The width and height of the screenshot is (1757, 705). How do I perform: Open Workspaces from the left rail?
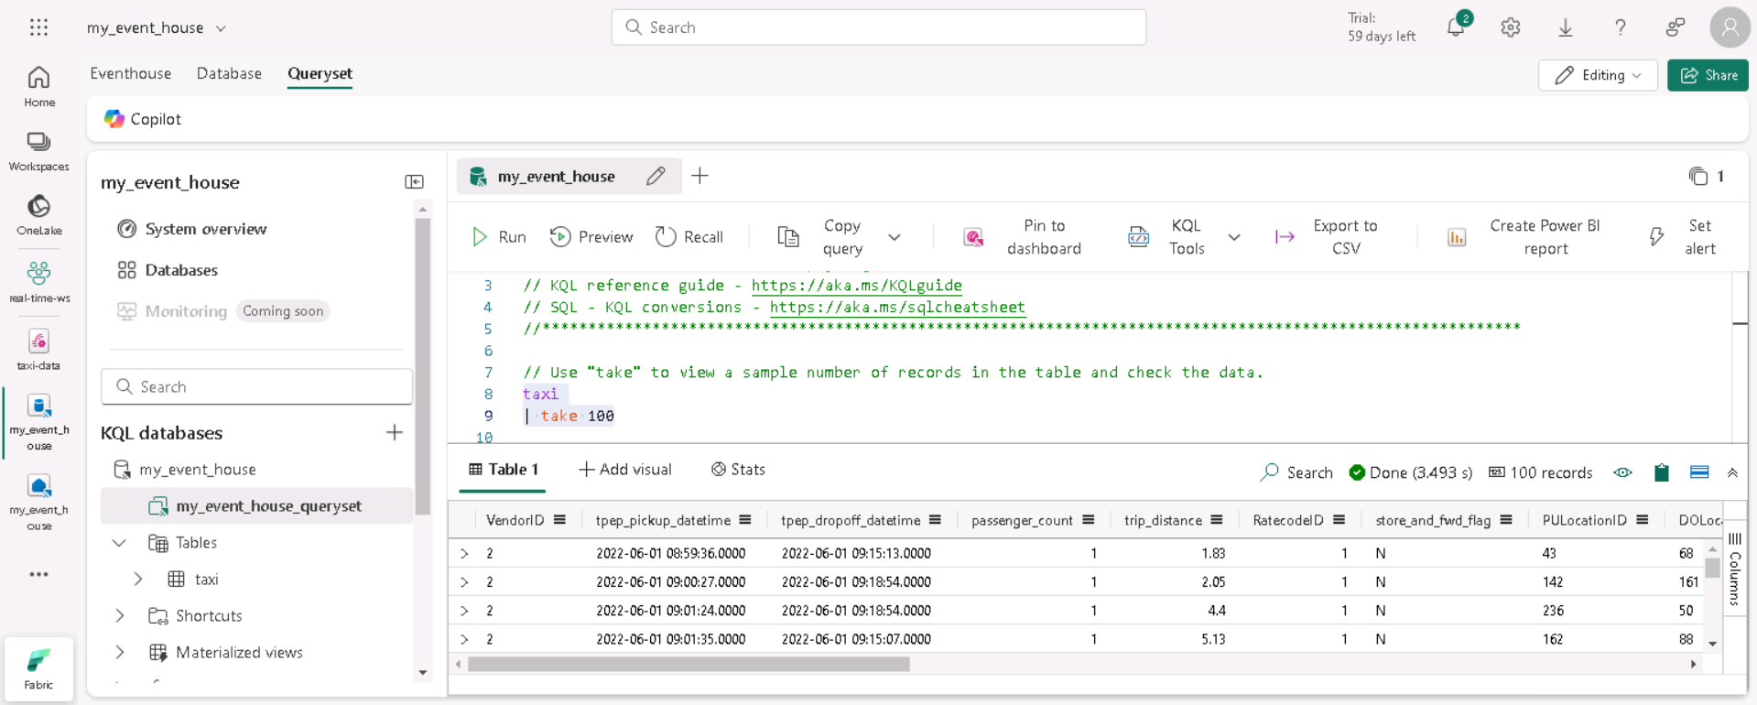tap(38, 151)
